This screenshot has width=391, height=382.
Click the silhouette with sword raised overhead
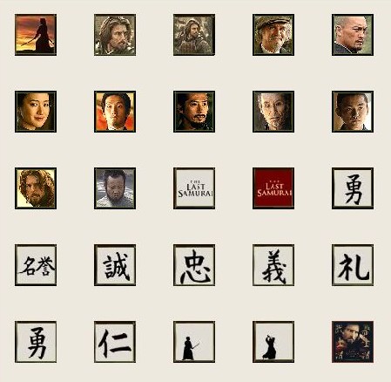(x=273, y=342)
